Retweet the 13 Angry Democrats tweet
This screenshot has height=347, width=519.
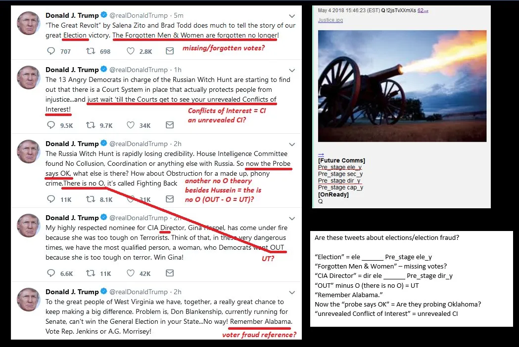(x=91, y=125)
